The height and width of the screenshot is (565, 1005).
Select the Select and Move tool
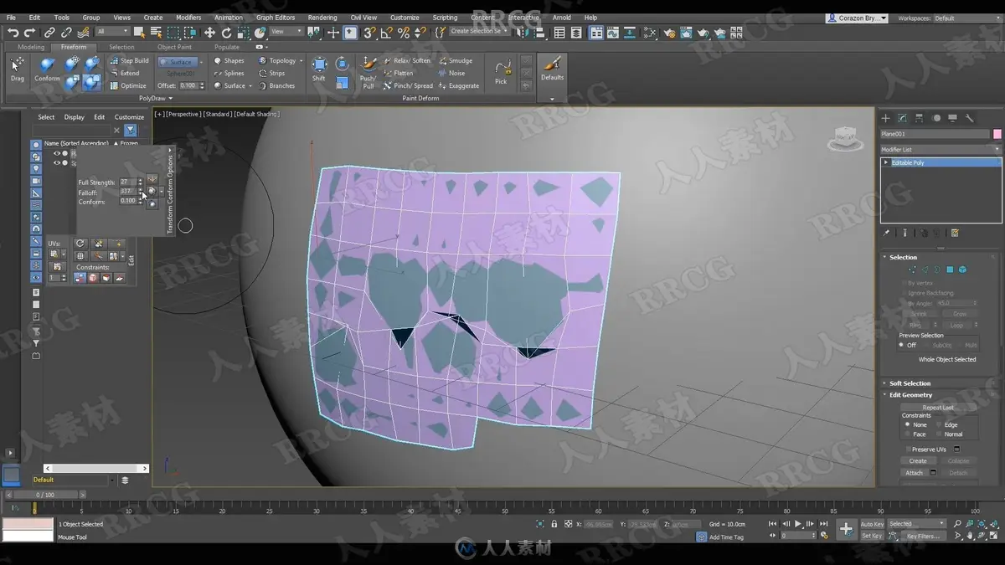[x=209, y=32]
